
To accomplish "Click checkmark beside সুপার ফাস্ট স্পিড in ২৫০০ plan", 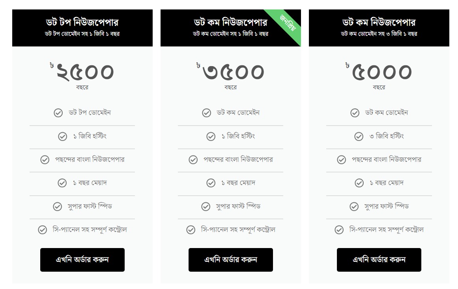I will (58, 206).
